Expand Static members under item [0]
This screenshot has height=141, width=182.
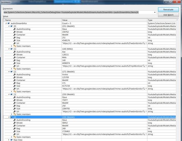point(12,46)
